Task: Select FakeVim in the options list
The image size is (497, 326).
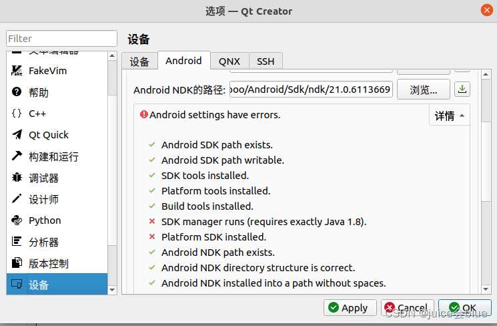Action: [x=57, y=70]
